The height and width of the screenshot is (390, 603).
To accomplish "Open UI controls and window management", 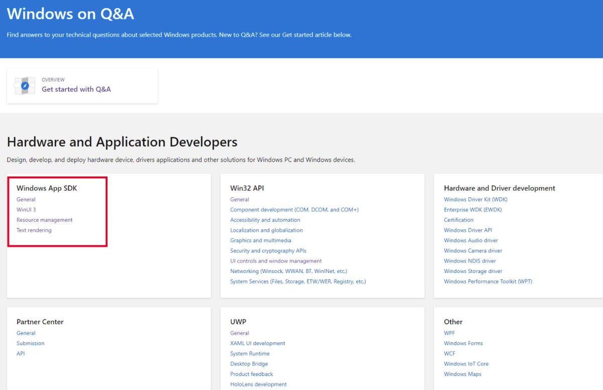I will click(x=276, y=261).
